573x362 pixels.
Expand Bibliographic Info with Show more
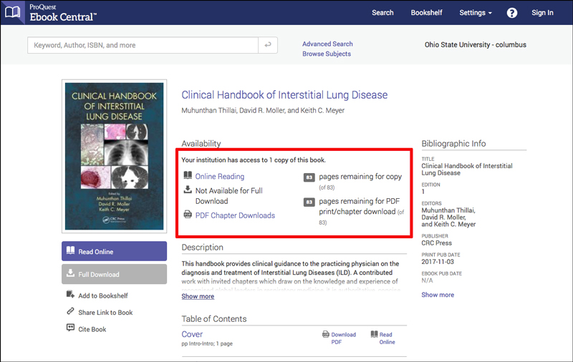(x=438, y=295)
